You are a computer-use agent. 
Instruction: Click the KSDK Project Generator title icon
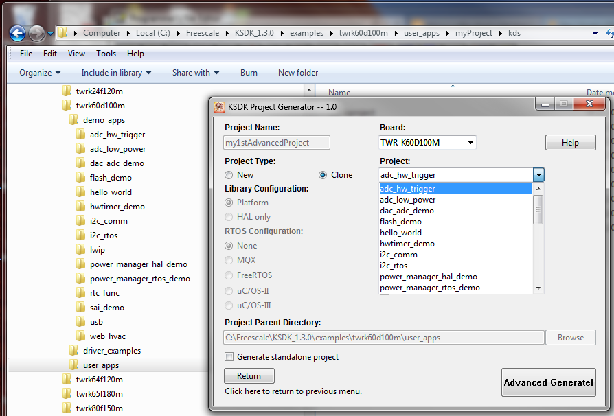tap(219, 107)
